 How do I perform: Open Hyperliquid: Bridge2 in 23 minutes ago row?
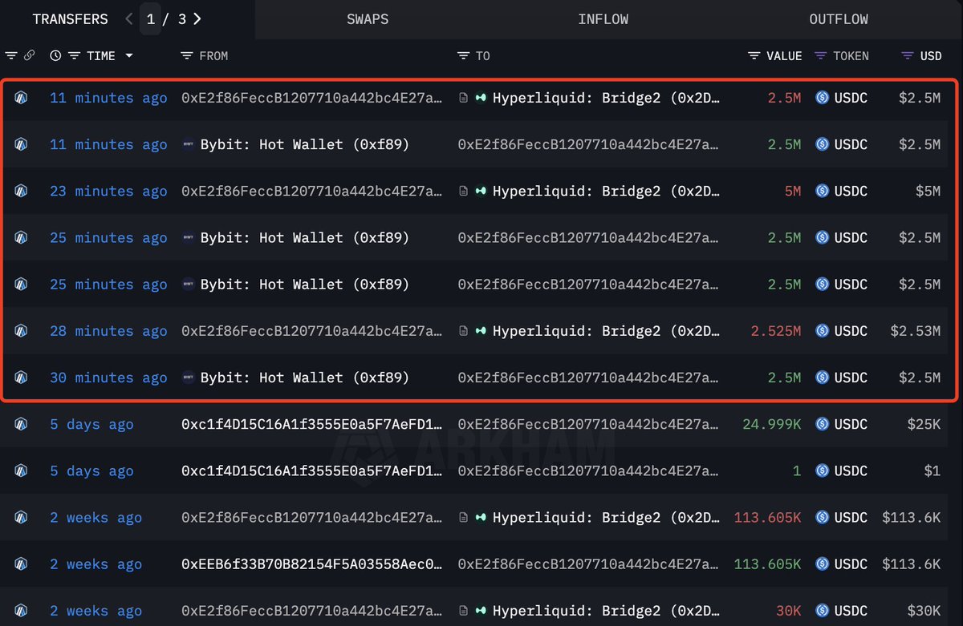[x=607, y=192]
